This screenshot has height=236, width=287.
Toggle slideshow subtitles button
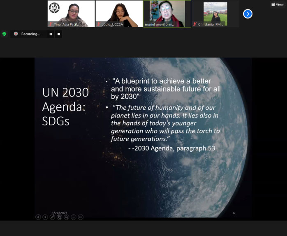(74, 217)
